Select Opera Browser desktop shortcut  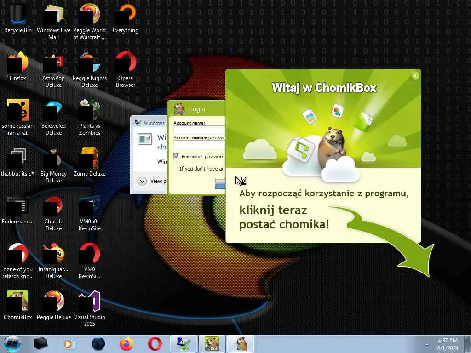(x=126, y=69)
